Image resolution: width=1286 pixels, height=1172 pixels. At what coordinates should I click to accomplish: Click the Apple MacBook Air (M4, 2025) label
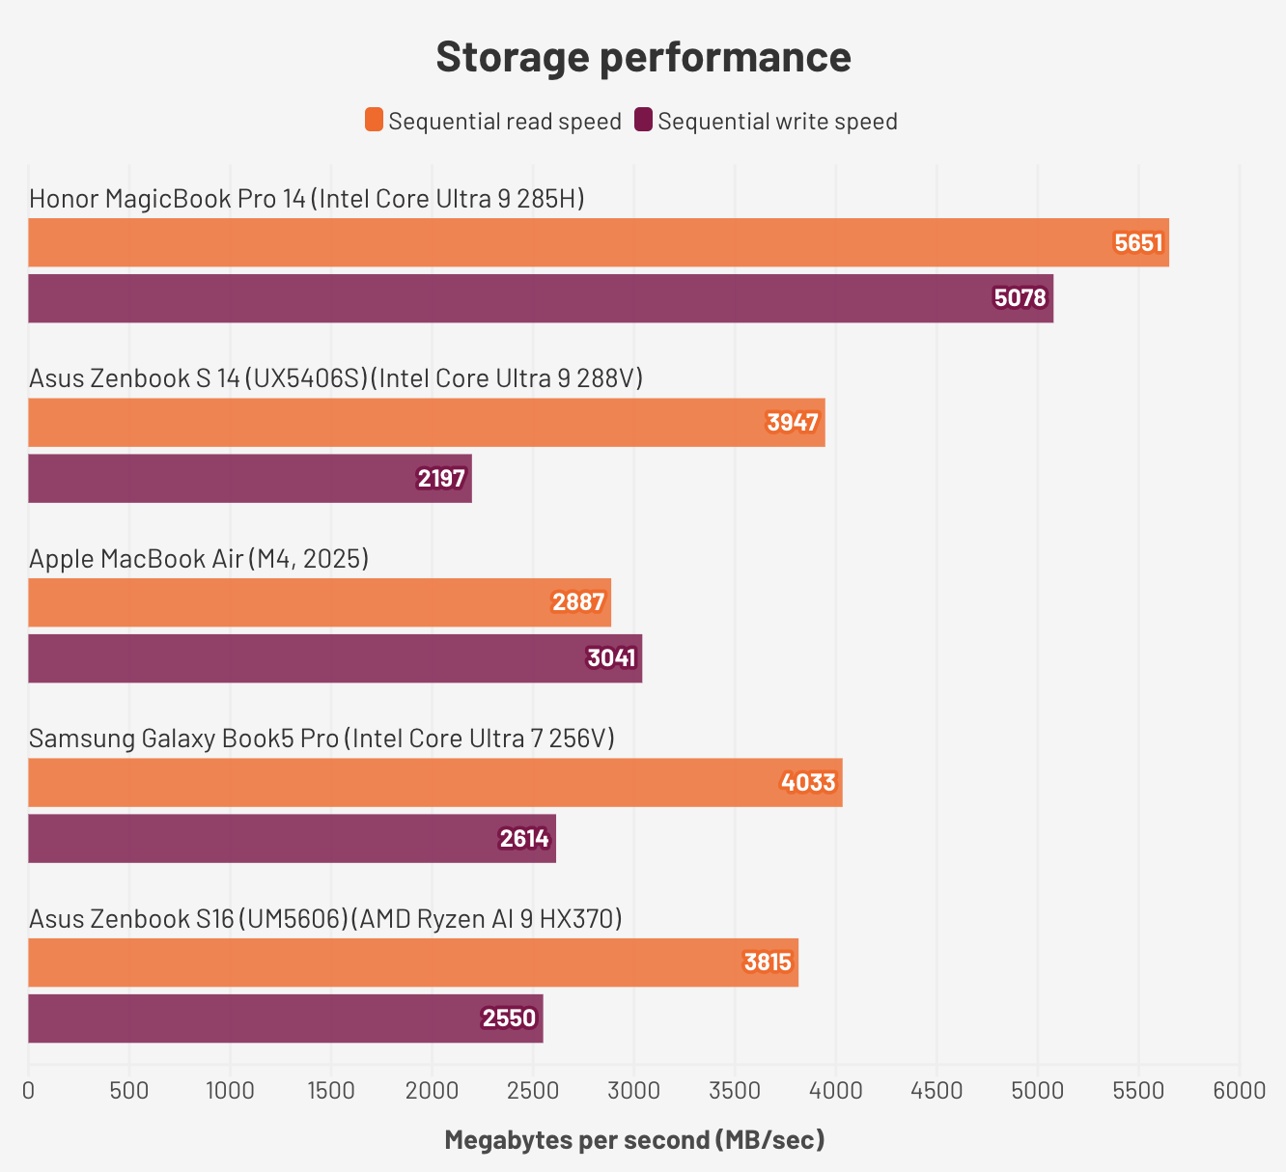199,559
